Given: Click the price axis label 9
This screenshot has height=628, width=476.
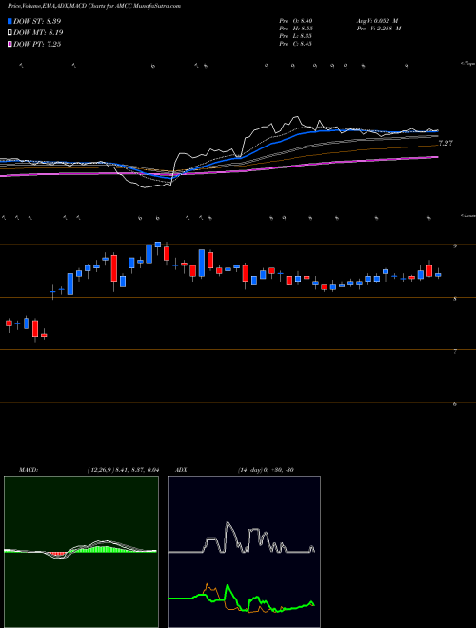Looking at the screenshot, I should click(455, 246).
